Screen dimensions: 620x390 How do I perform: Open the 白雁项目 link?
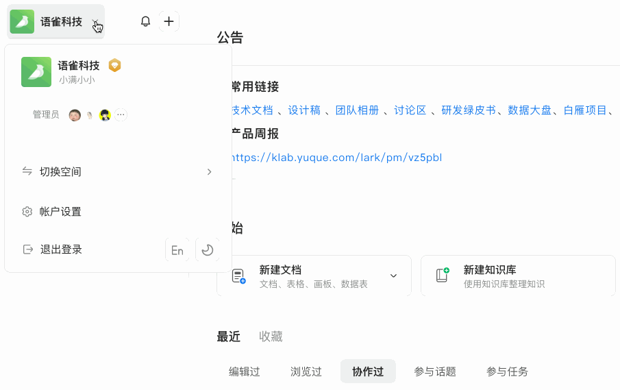pos(585,110)
